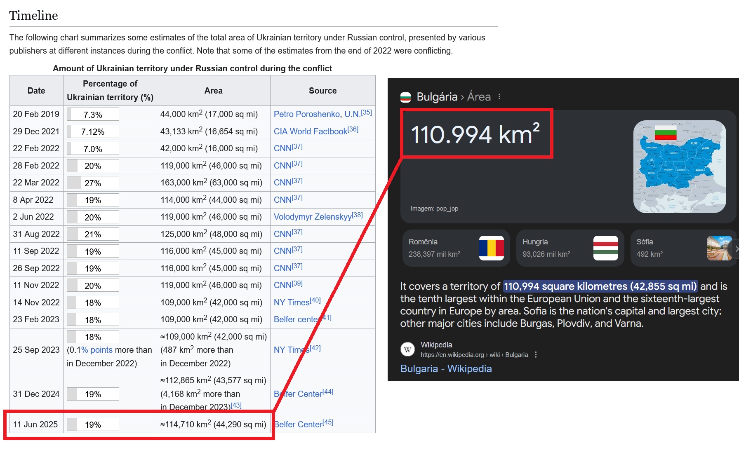Click the Bulgária breadcrumb text
Screen dimensions: 739x450
[x=437, y=97]
